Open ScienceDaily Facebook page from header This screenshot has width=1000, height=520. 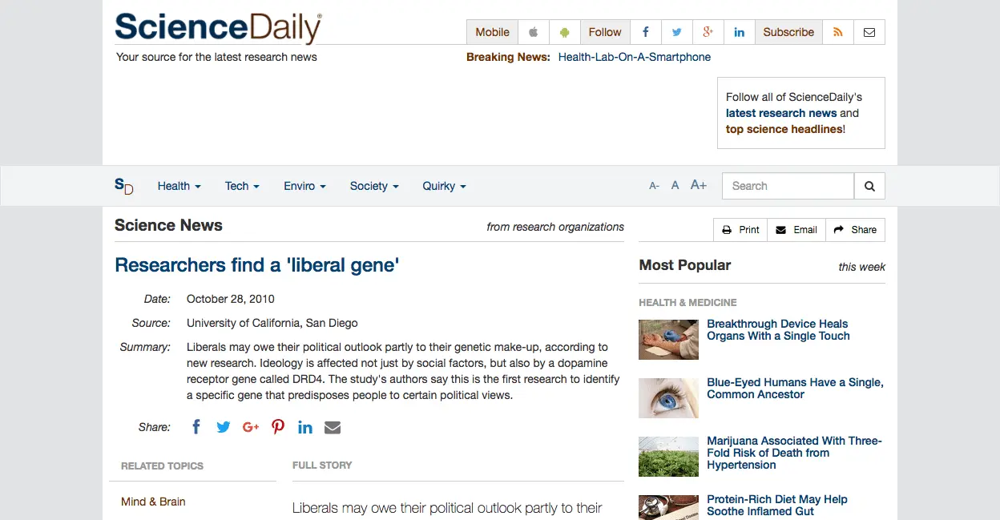(x=645, y=32)
